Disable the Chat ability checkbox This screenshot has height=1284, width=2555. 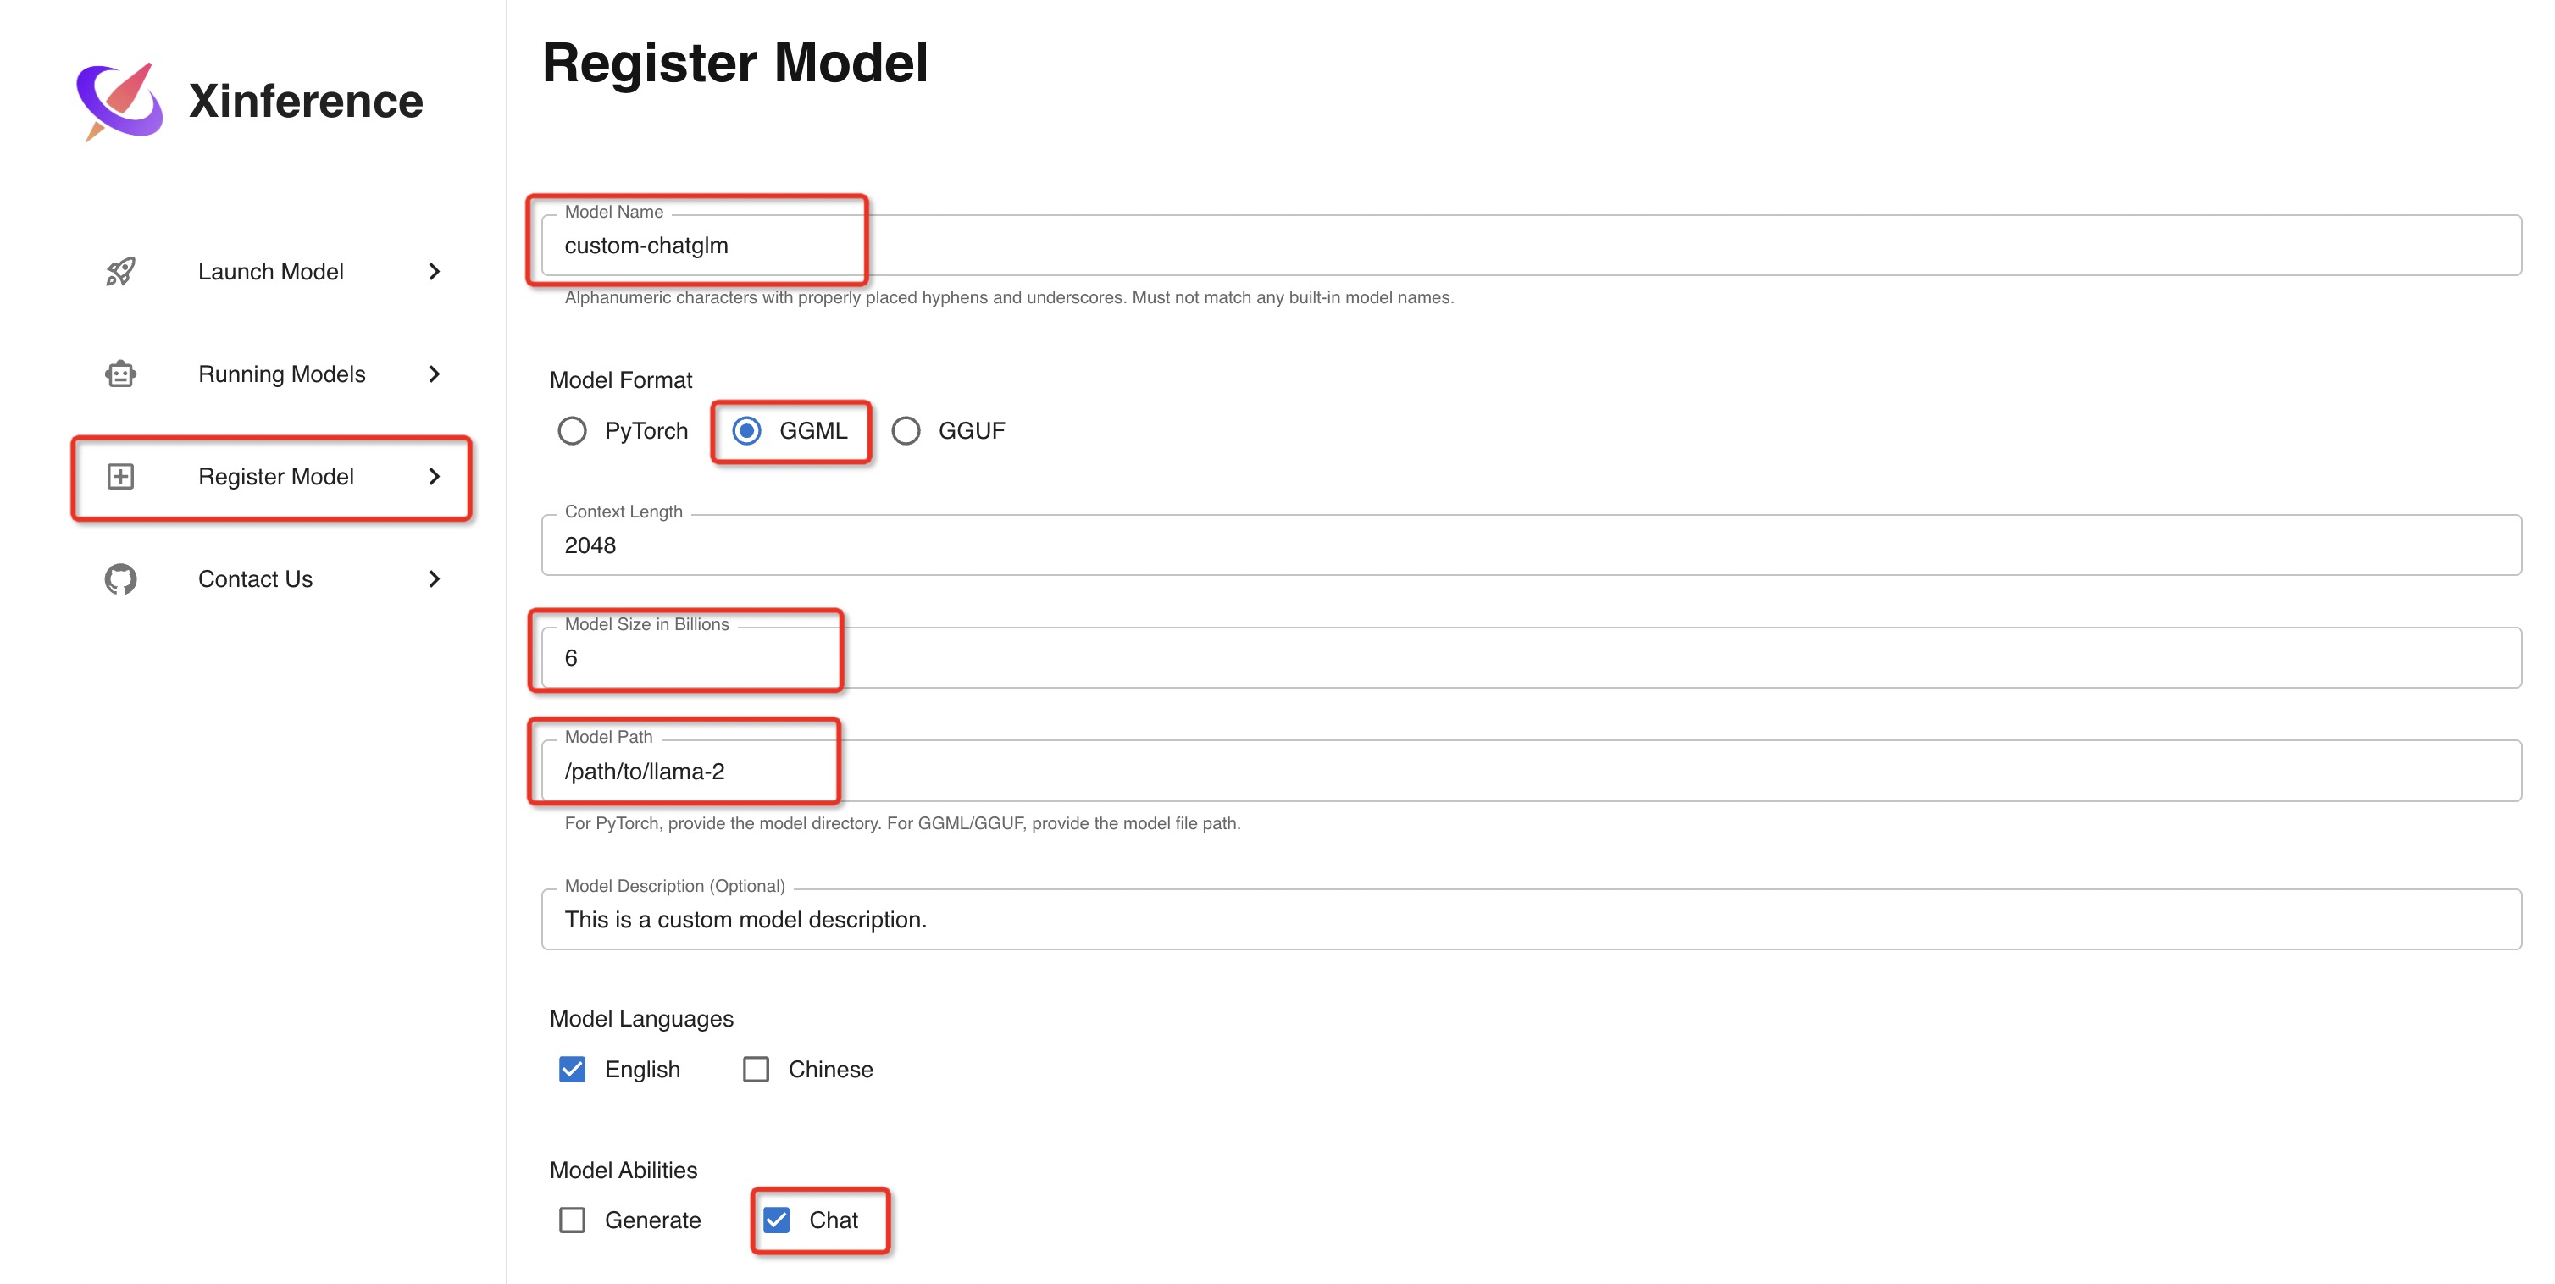pyautogui.click(x=777, y=1220)
